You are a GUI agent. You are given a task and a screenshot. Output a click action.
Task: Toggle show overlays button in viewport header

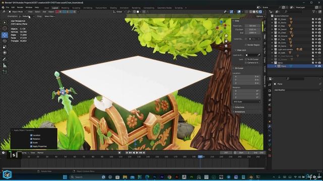(x=239, y=12)
